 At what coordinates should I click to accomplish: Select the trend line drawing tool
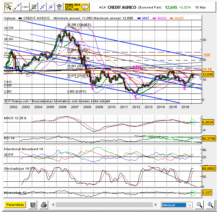pyautogui.click(x=17, y=7)
